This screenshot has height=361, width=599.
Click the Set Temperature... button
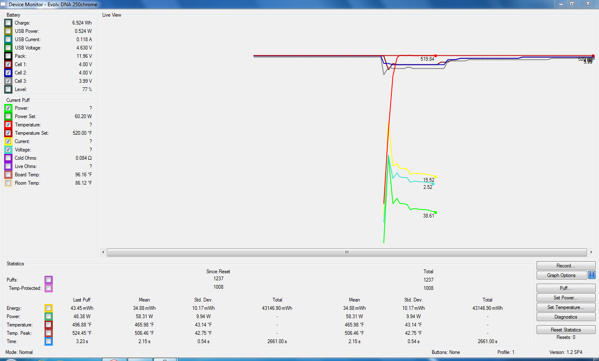tap(565, 307)
